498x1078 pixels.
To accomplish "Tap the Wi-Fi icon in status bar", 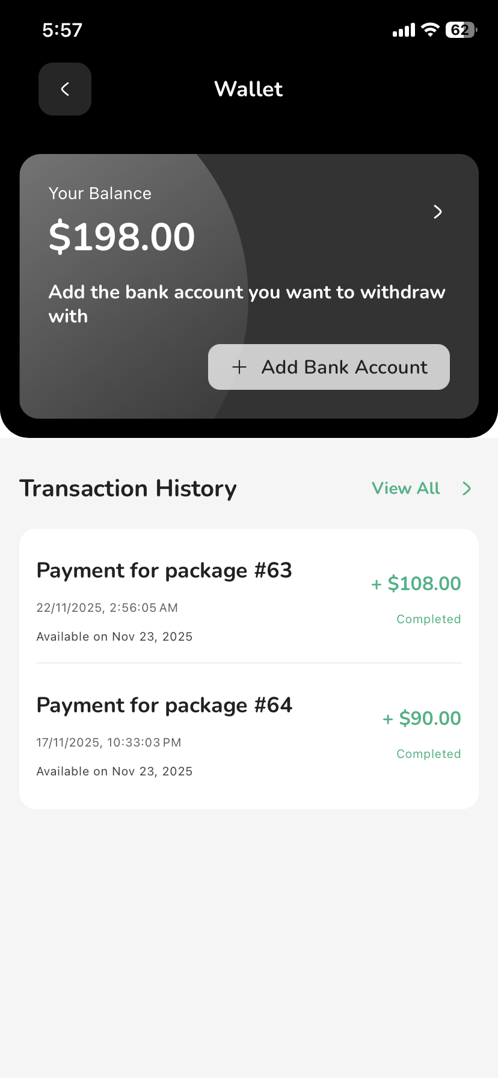I will (430, 30).
